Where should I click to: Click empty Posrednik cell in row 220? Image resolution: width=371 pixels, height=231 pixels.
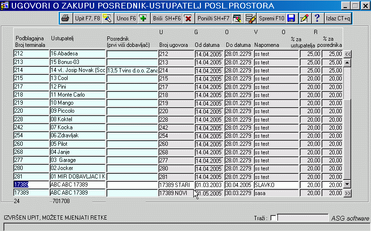132,111
